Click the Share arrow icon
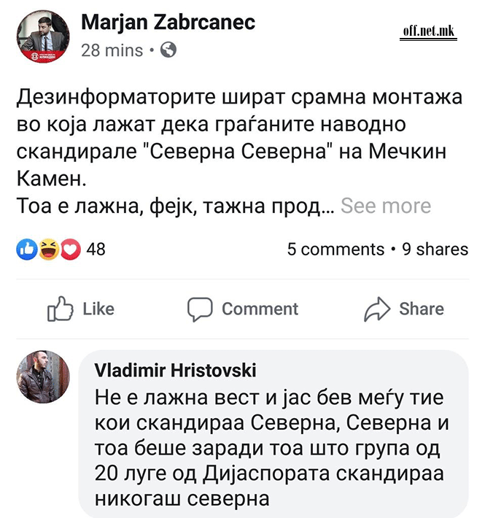 point(377,309)
